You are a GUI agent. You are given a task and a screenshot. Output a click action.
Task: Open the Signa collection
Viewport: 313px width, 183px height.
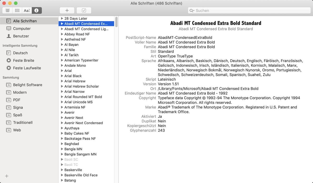click(x=29, y=107)
